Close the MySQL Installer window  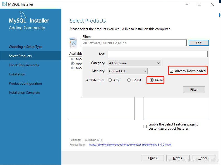click(212, 4)
